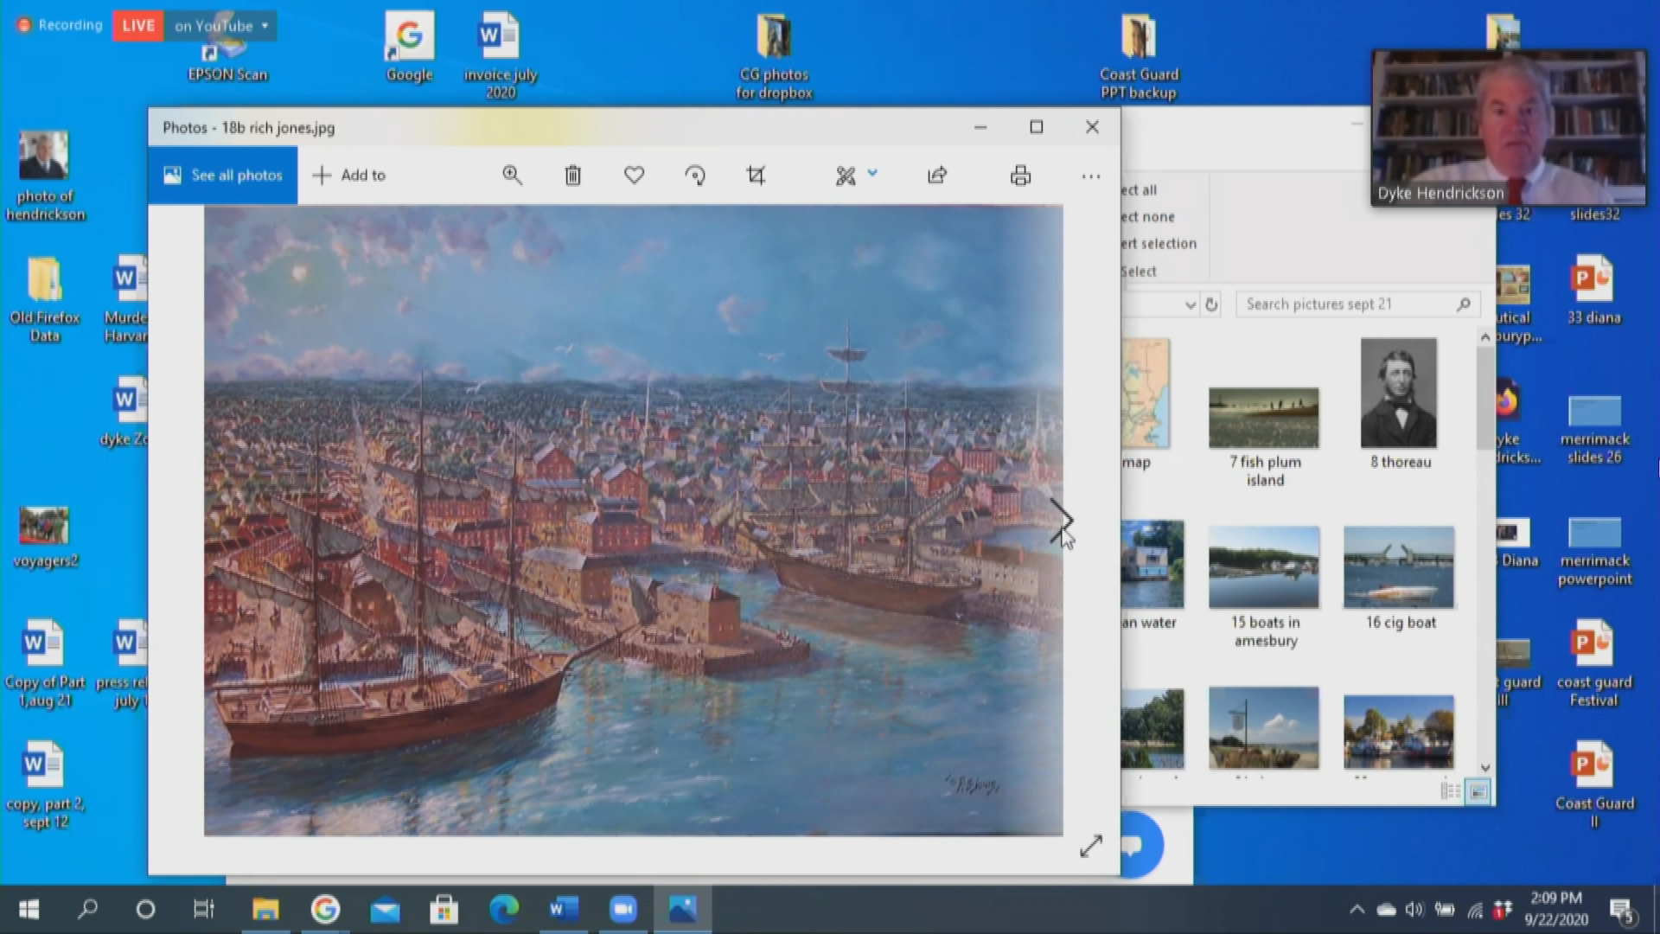Viewport: 1660px width, 934px height.
Task: Expand the address bar history dropdown
Action: [x=1191, y=304]
